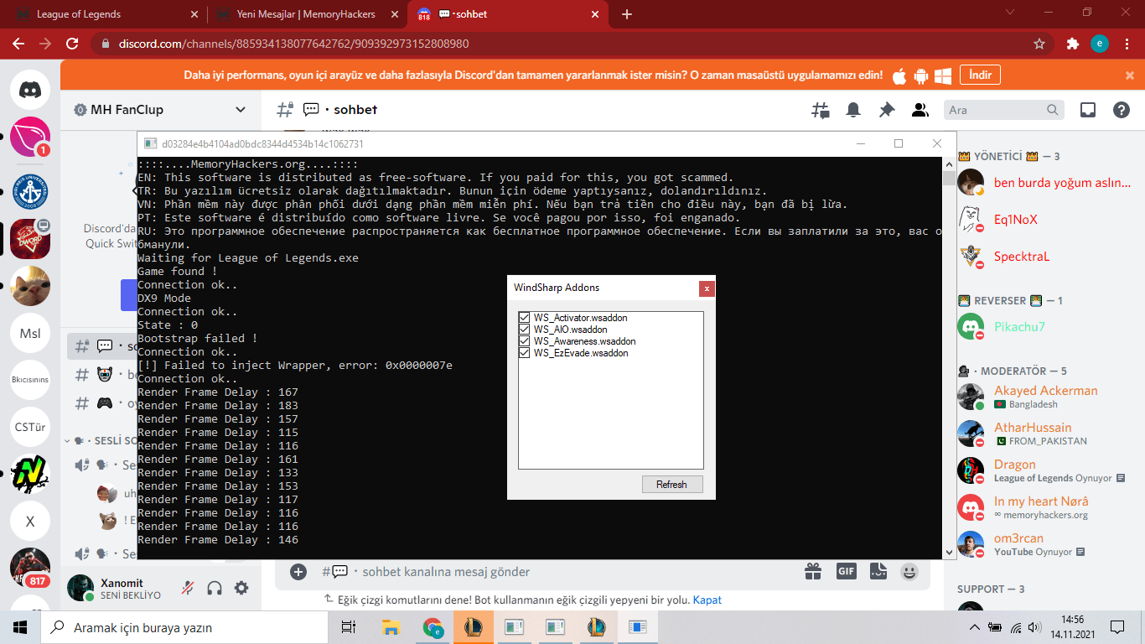Open Windows notification center
The image size is (1145, 644).
pos(1117,627)
